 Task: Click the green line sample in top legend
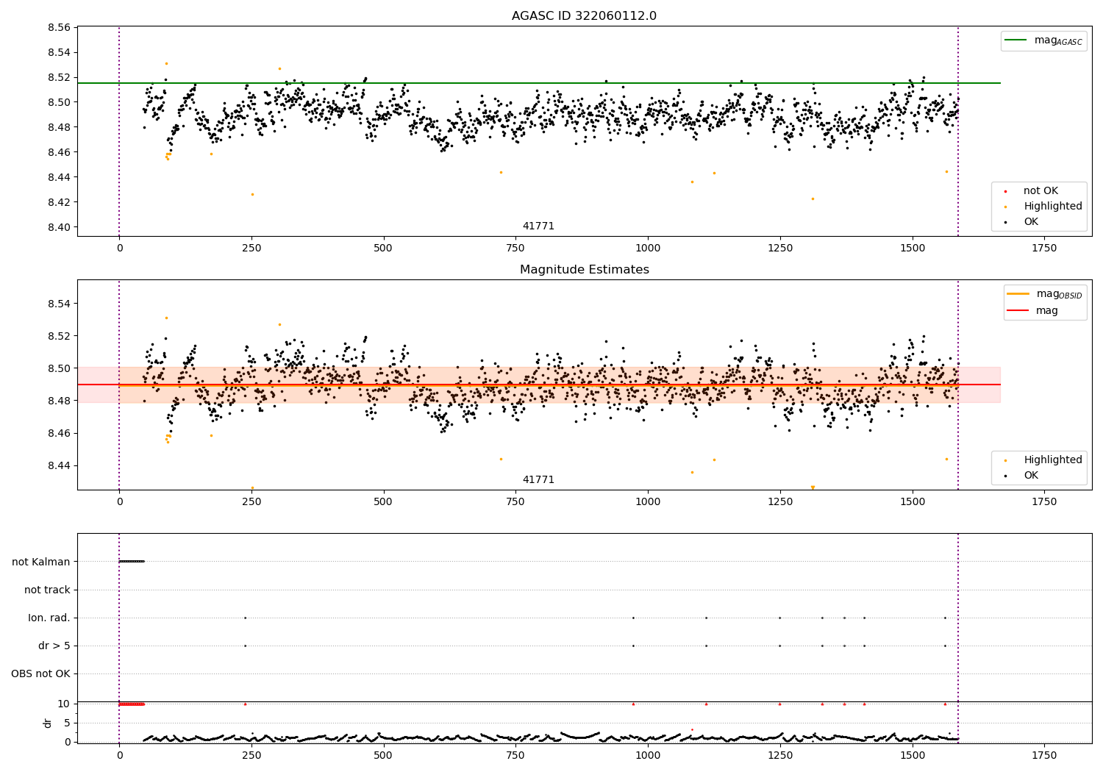click(x=1016, y=40)
